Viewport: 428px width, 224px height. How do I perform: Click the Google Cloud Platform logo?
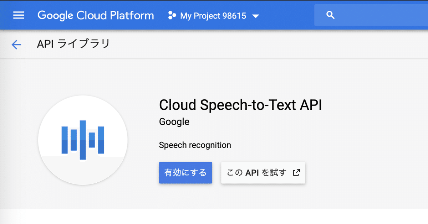[95, 15]
